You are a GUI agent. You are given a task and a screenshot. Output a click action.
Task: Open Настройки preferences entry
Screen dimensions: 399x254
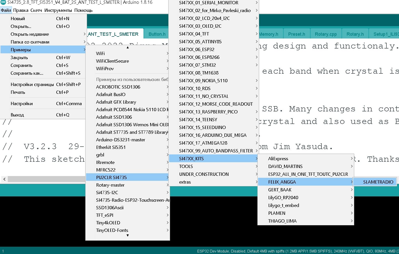43,103
